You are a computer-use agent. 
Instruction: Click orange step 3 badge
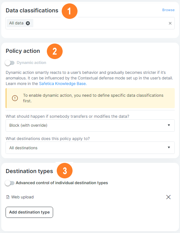point(65,171)
